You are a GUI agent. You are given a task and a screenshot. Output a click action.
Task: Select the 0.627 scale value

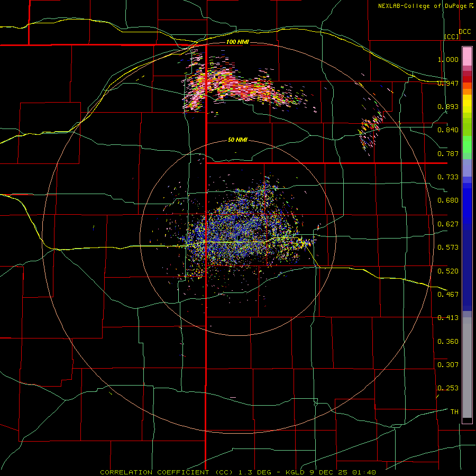click(x=448, y=224)
